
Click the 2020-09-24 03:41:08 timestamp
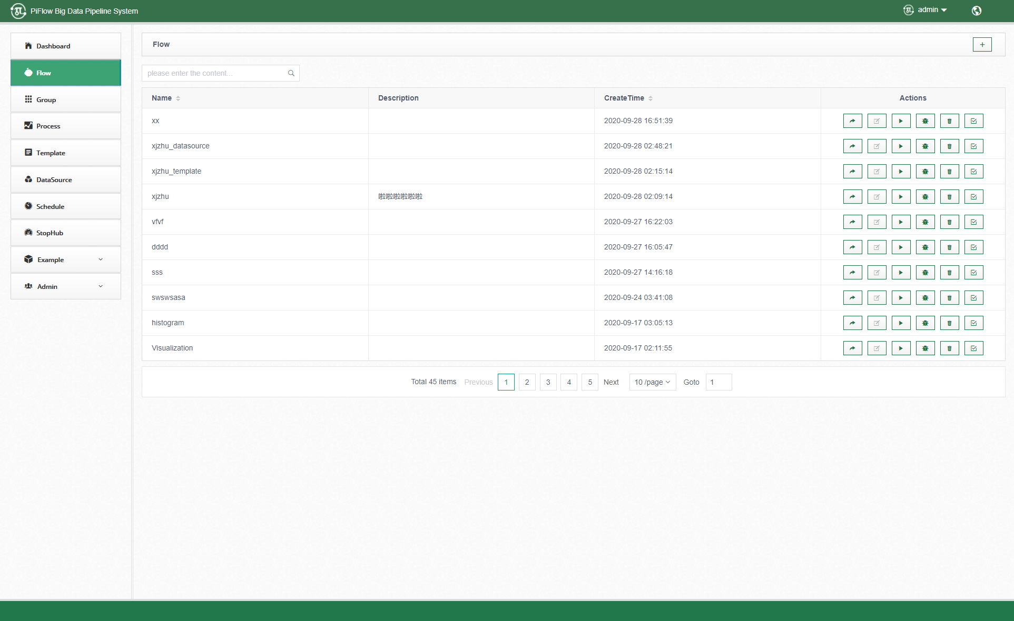638,297
